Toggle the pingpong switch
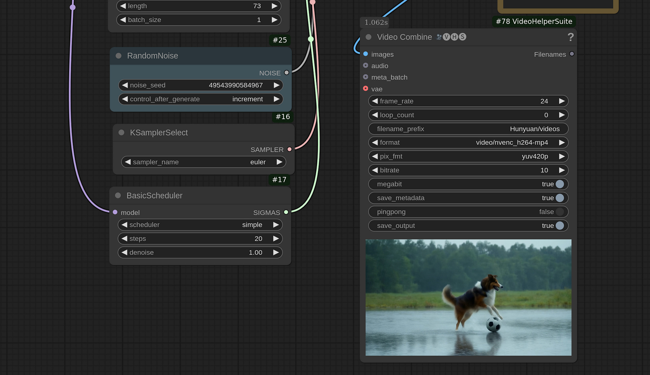This screenshot has height=375, width=650. (x=559, y=212)
